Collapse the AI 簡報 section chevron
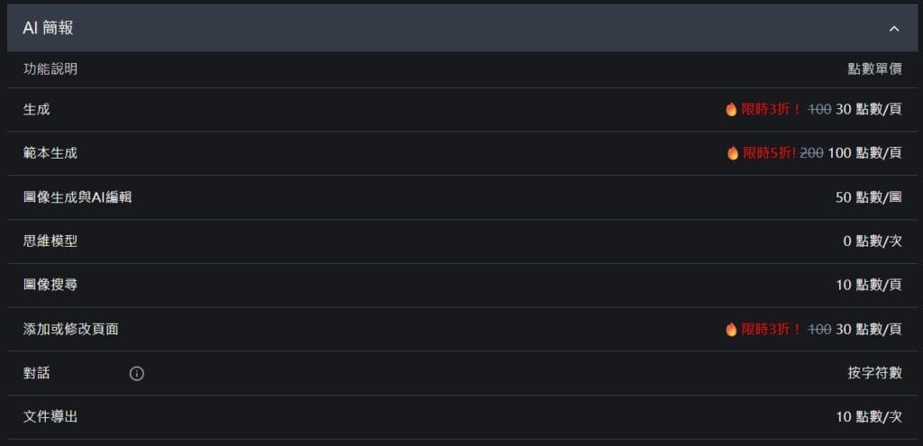 894,29
